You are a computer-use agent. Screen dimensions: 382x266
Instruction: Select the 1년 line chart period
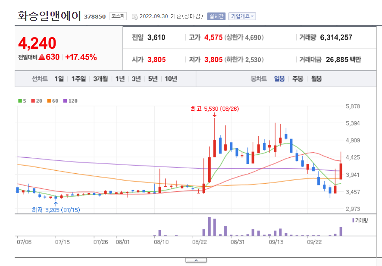120,79
